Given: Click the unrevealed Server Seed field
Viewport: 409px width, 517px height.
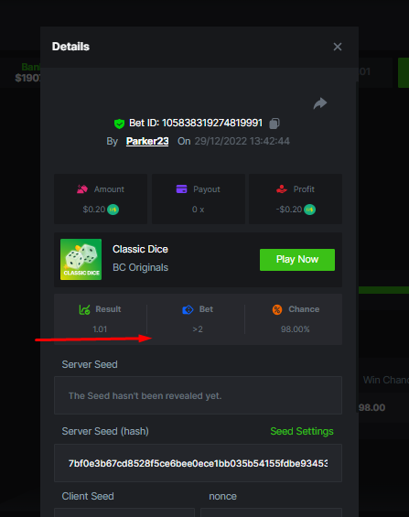Looking at the screenshot, I should (x=198, y=395).
